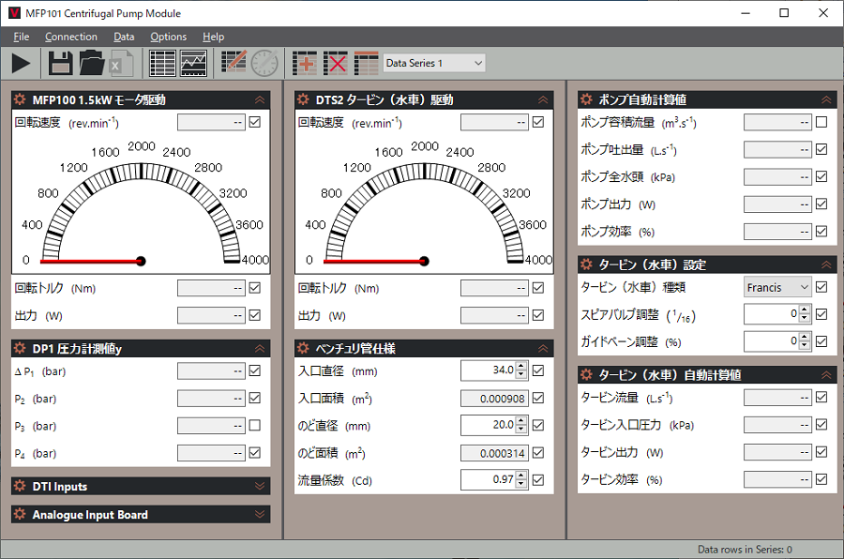Click gear icon of タービン設定 panel

pyautogui.click(x=586, y=264)
